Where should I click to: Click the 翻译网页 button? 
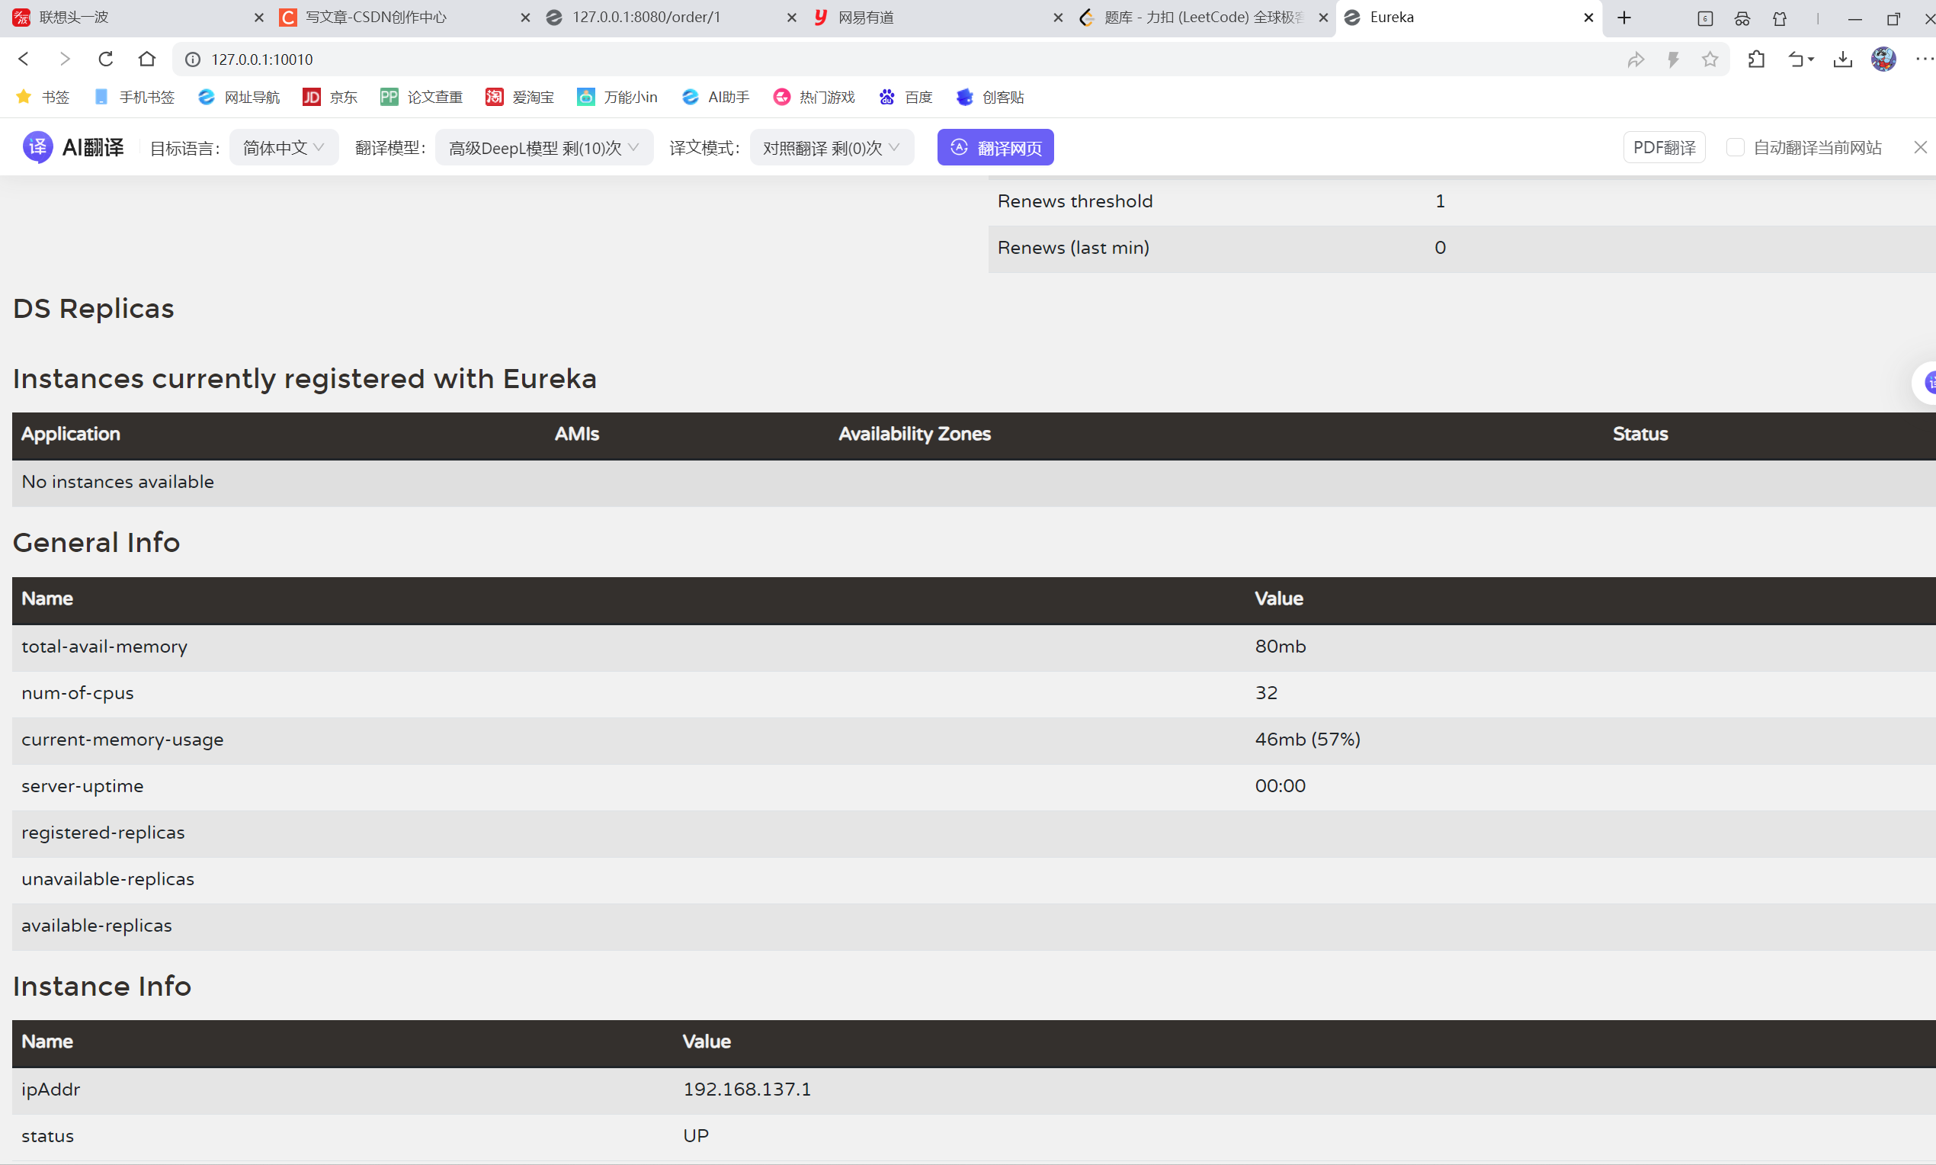[995, 148]
